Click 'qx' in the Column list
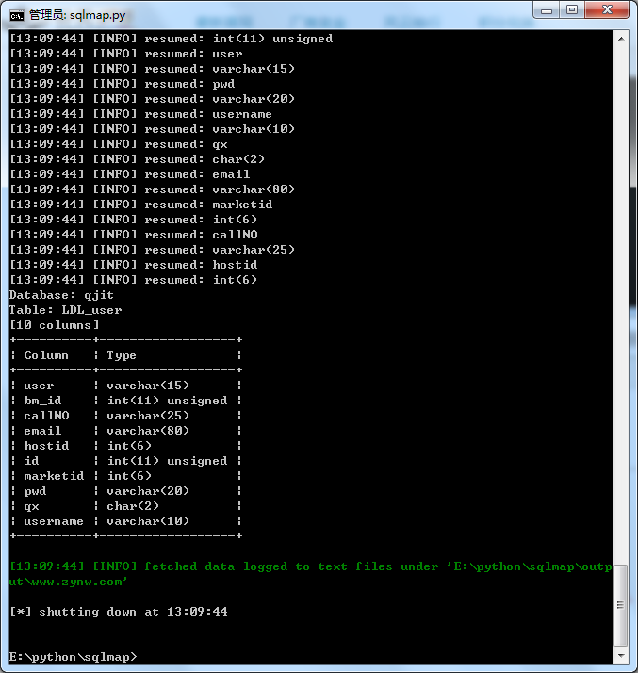 pos(31,506)
